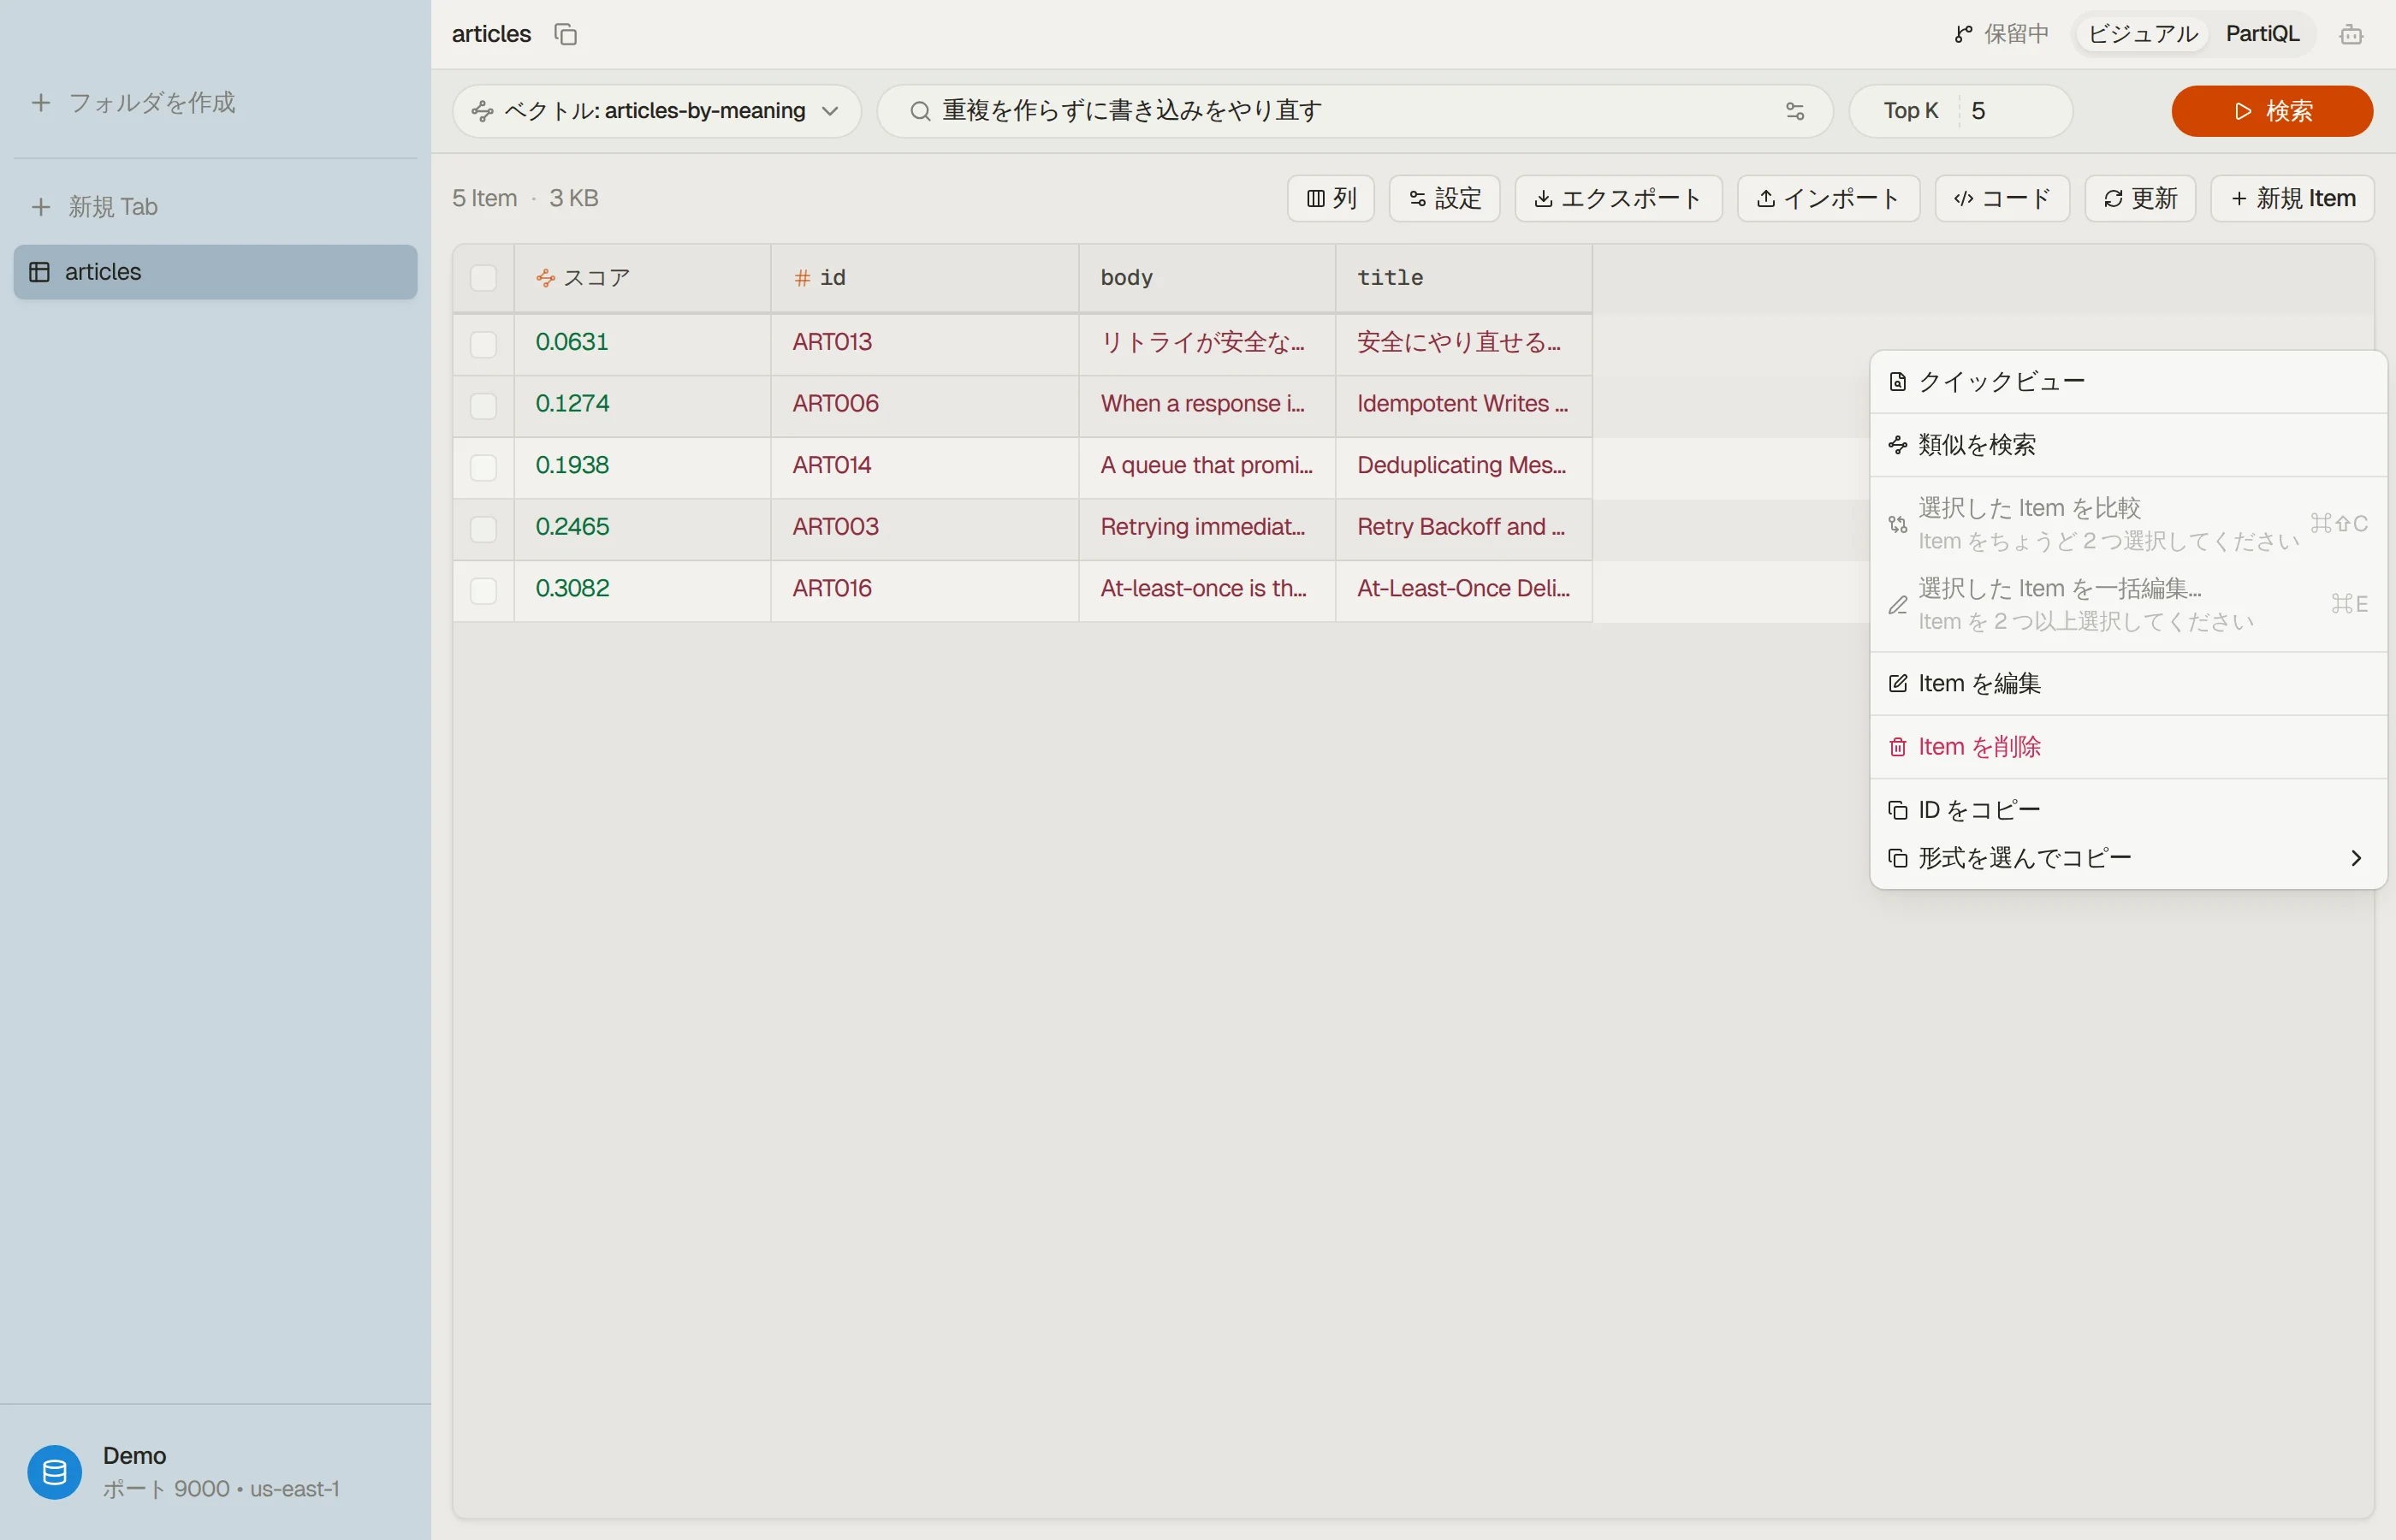This screenshot has width=2396, height=1540.
Task: Click the Demo database connection icon
Action: (54, 1472)
